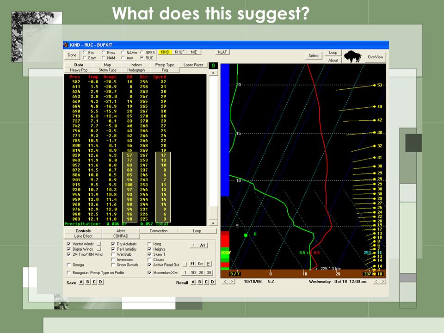
Task: Set Momentum Xfer value to 20
Action: coord(201,273)
